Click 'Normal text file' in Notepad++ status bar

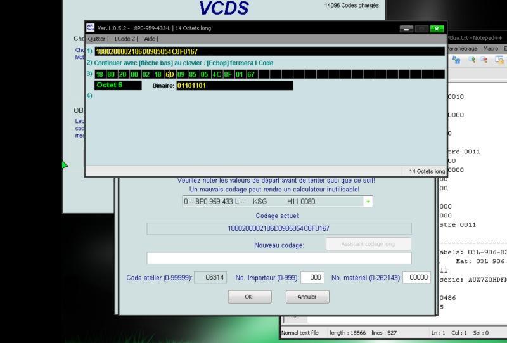(x=300, y=333)
